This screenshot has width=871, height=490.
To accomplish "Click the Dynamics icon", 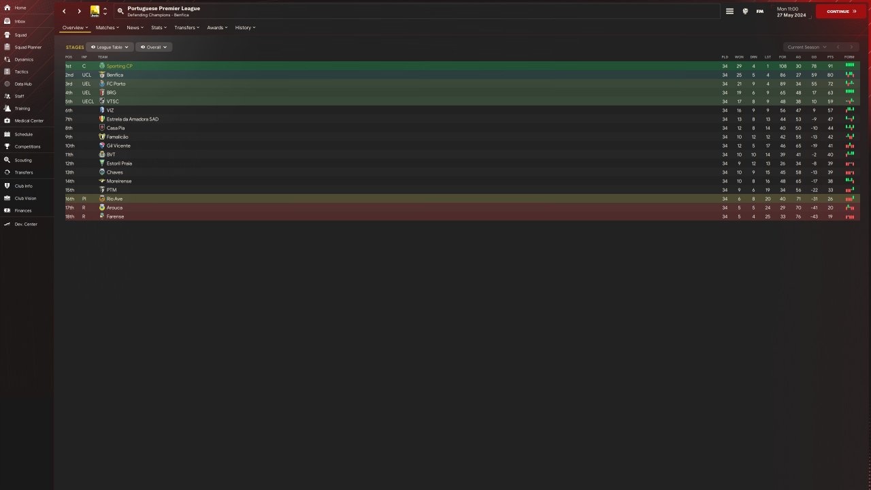I will pos(7,59).
